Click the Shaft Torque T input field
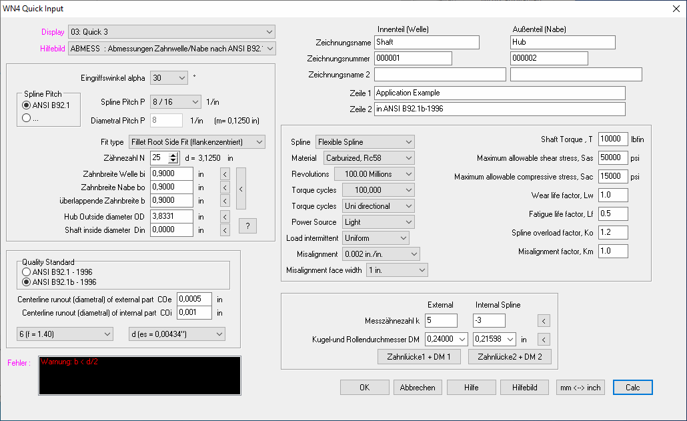 tap(613, 139)
